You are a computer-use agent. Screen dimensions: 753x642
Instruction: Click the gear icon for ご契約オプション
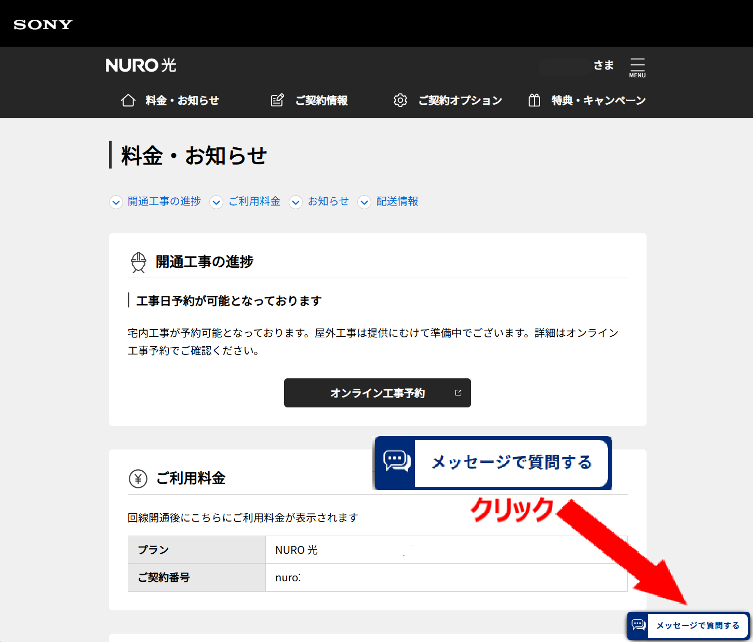(400, 100)
